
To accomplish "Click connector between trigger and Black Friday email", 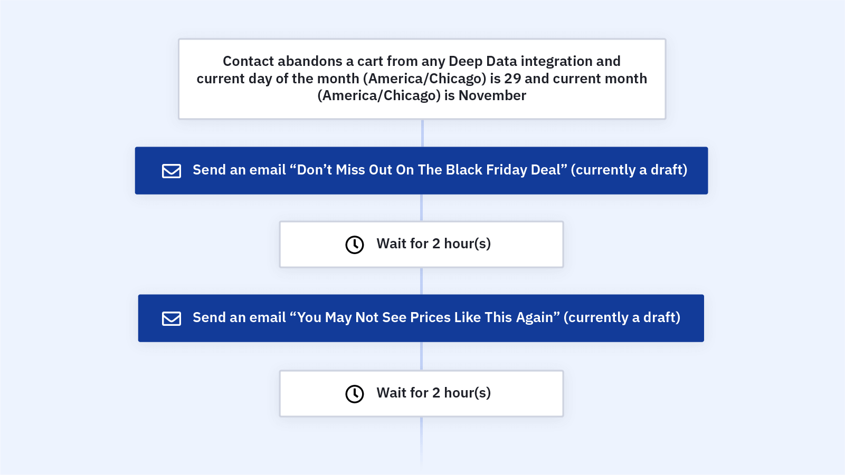I will click(422, 133).
